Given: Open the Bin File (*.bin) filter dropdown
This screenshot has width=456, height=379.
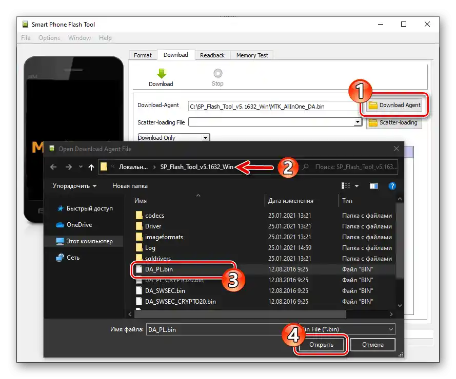Looking at the screenshot, I should [390, 329].
